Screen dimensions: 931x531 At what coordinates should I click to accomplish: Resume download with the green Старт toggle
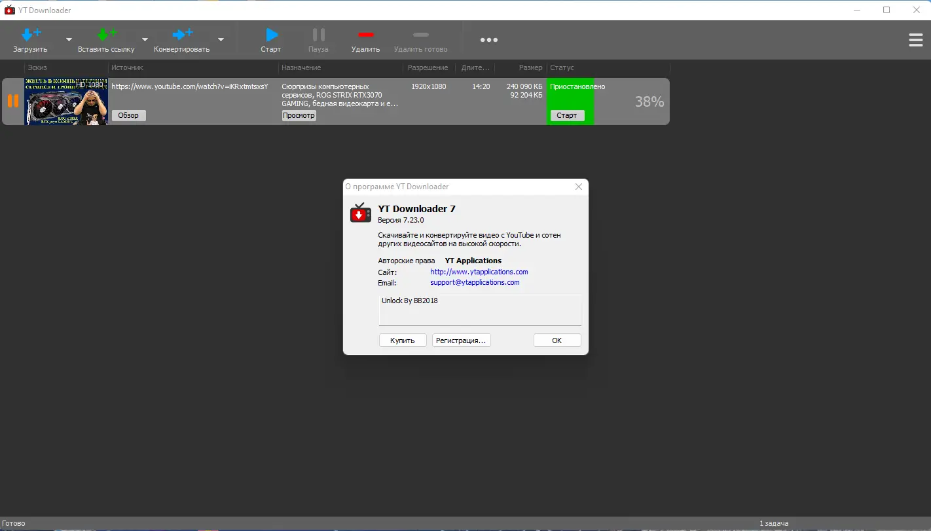pos(567,115)
